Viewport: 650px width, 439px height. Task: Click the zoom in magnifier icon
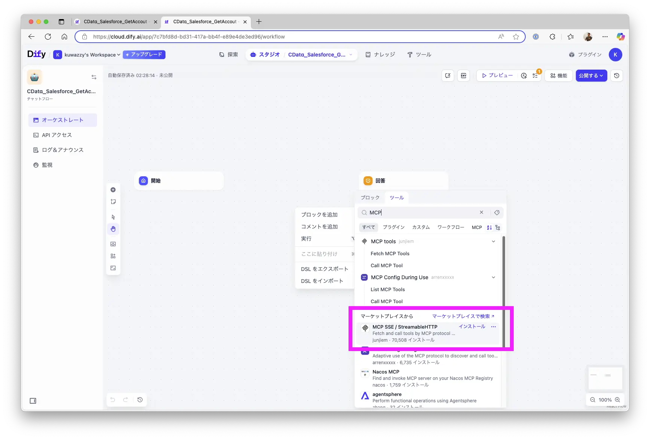[617, 400]
